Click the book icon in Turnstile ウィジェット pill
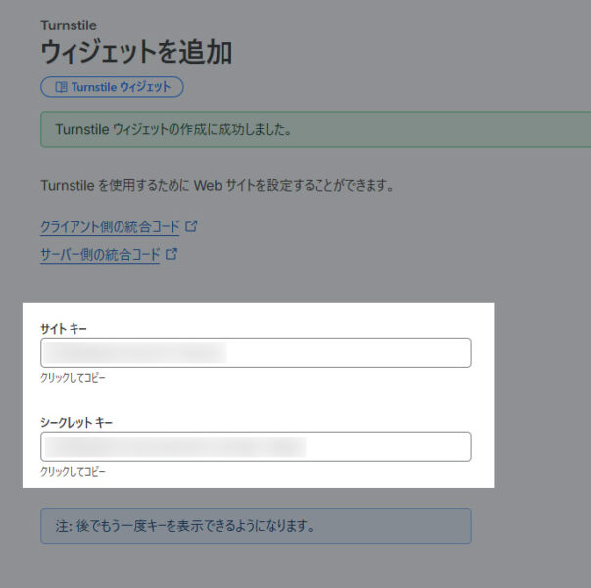 coord(61,87)
